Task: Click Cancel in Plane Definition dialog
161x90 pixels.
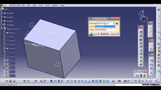Action: coord(104,33)
